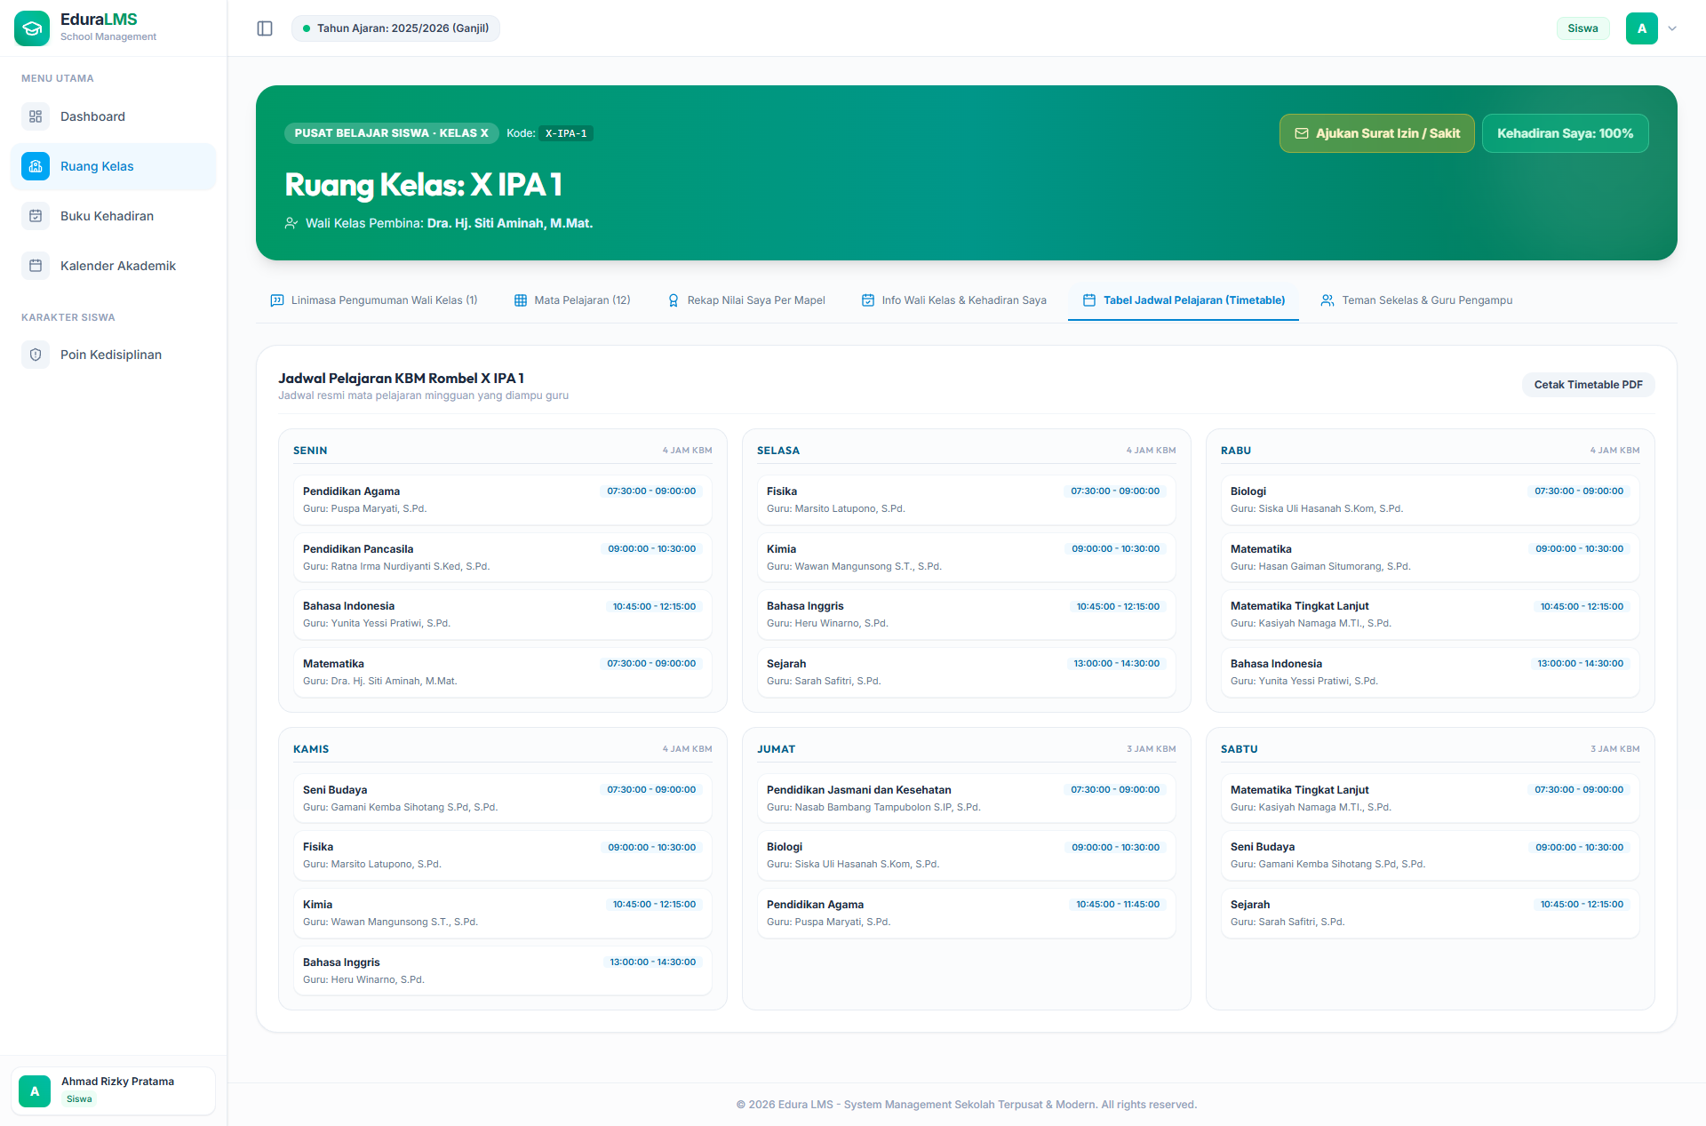The height and width of the screenshot is (1126, 1706).
Task: Open the Mata Pelajaran (12) tab
Action: click(x=572, y=300)
